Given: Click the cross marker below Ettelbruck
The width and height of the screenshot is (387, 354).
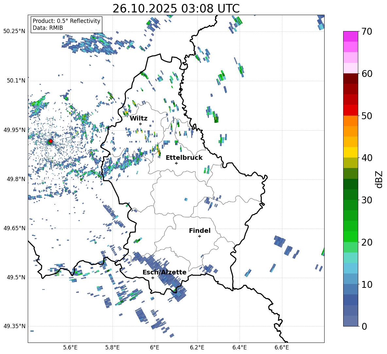Looking at the screenshot, I should [x=176, y=163].
